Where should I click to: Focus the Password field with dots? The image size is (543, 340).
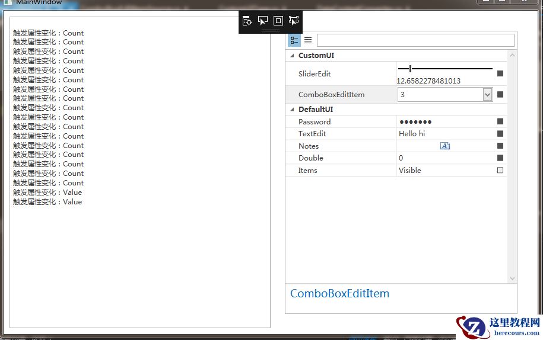tap(445, 121)
